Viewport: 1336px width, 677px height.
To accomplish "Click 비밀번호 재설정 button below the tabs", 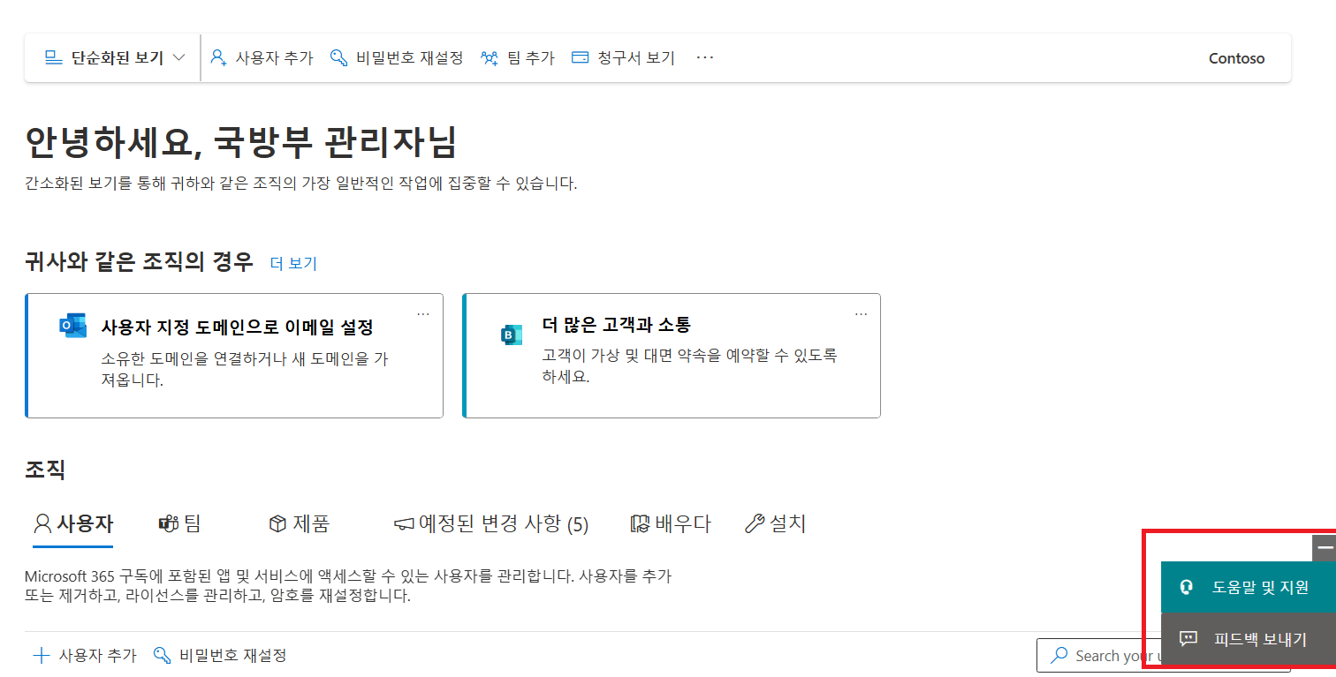I will coord(220,655).
